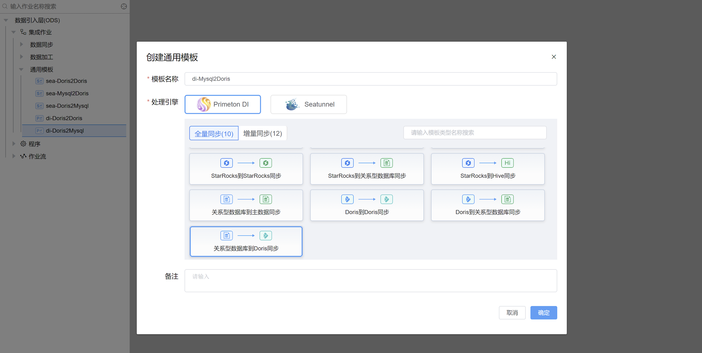
Task: Click Hive target icon in StarRocks到Hive card
Action: coord(507,163)
